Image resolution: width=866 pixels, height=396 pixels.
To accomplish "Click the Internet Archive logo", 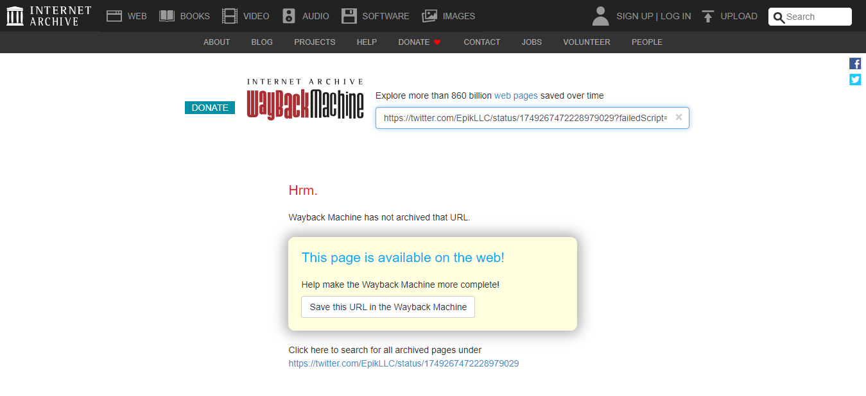I will pos(49,16).
